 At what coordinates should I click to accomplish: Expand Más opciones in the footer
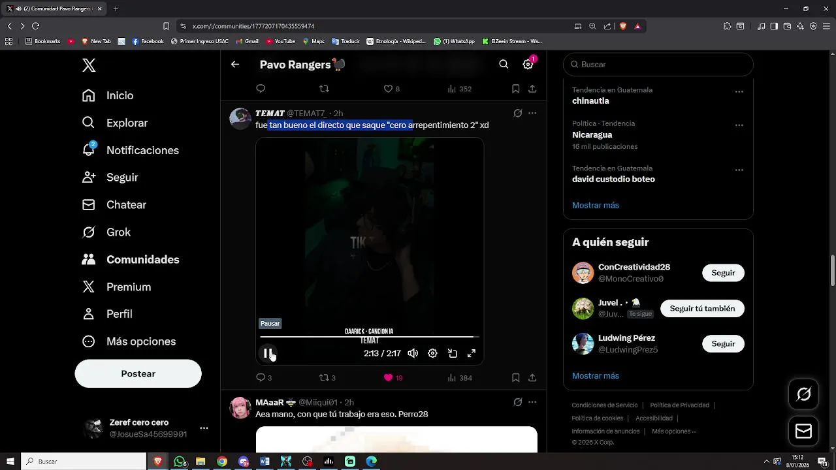[674, 431]
